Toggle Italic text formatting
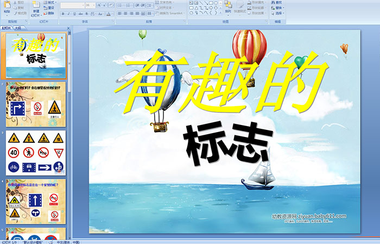380x244 pixels. [67, 14]
